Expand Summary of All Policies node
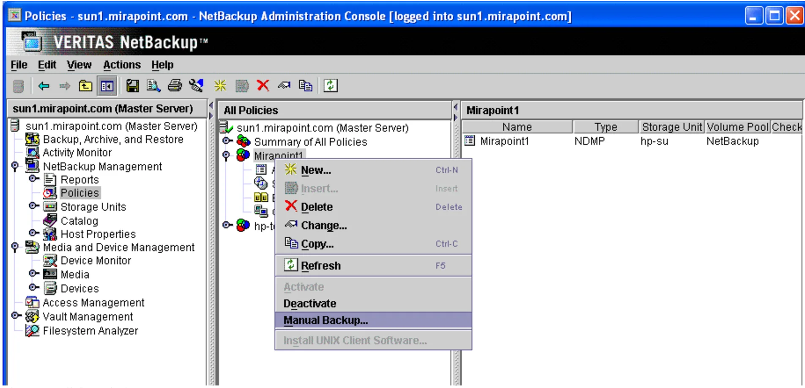 227,141
